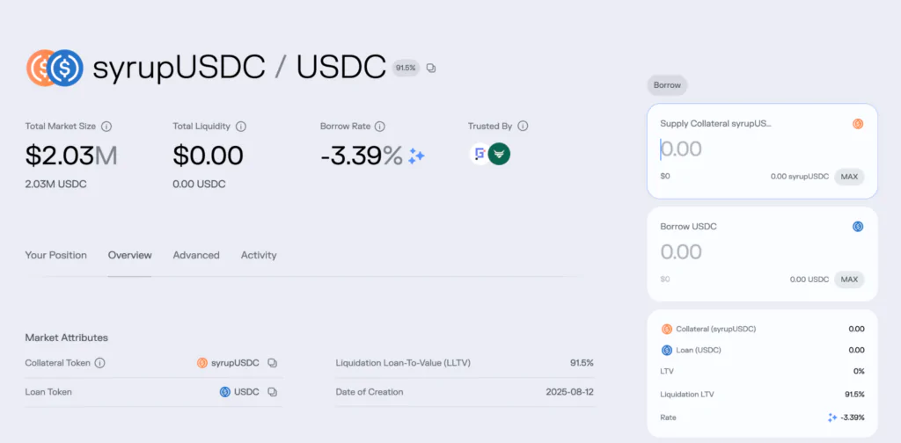Screen dimensions: 901x443
Task: Focus the Borrow USDC amount field
Action: (739, 252)
